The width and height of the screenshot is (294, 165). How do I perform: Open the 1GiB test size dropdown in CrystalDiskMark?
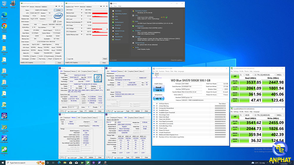click(249, 75)
